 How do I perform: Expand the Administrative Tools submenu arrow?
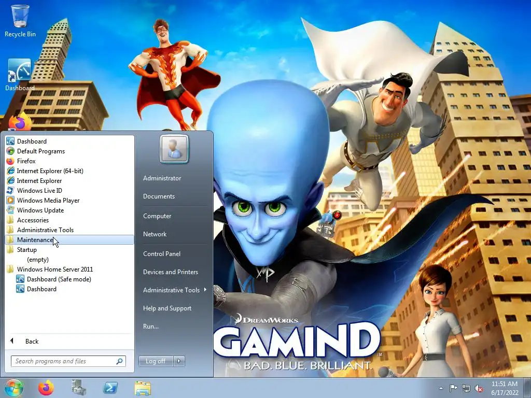coord(205,290)
